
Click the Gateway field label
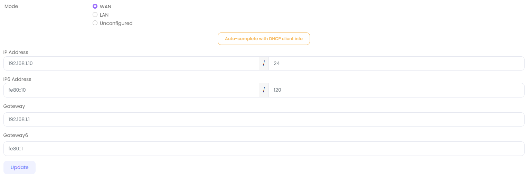click(14, 106)
